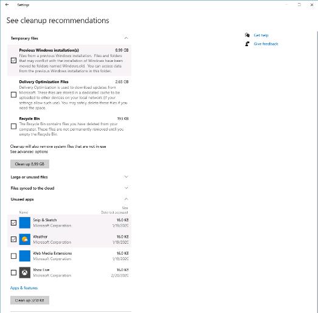Open the Apps & features link
This screenshot has width=318, height=313.
point(24,288)
